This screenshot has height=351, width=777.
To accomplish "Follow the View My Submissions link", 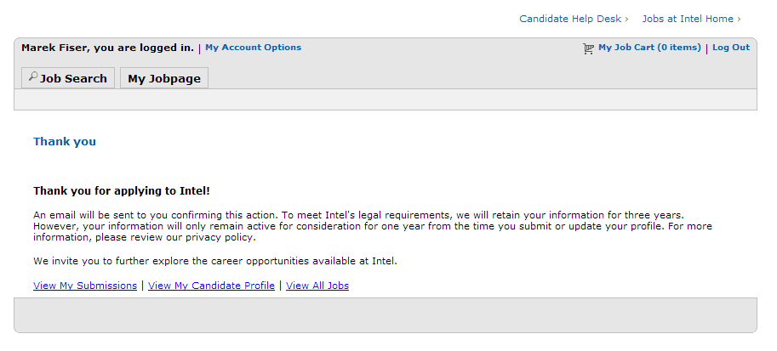I will (x=85, y=286).
